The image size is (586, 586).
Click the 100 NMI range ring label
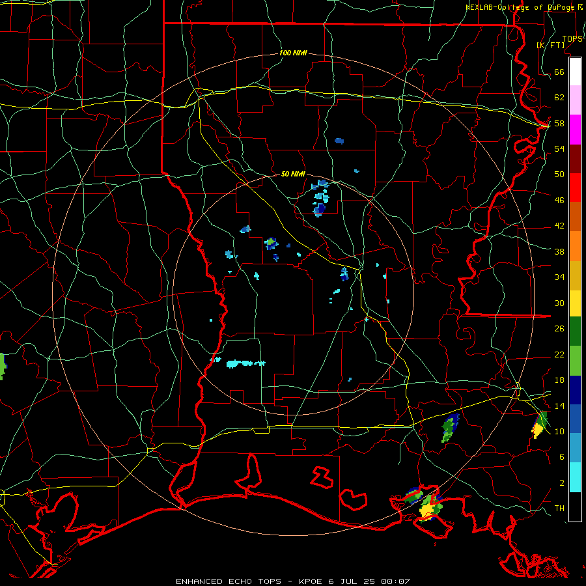point(293,53)
